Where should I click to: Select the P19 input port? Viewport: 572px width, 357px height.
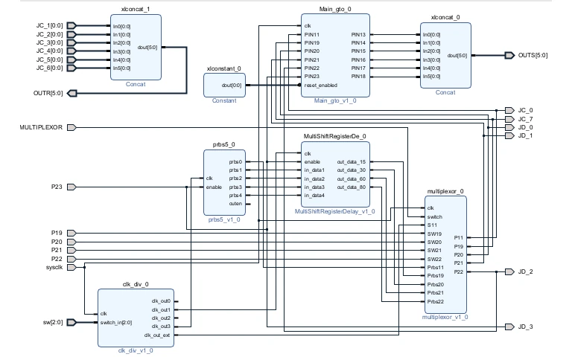[x=71, y=233]
